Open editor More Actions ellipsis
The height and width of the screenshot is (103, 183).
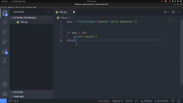tap(178, 12)
